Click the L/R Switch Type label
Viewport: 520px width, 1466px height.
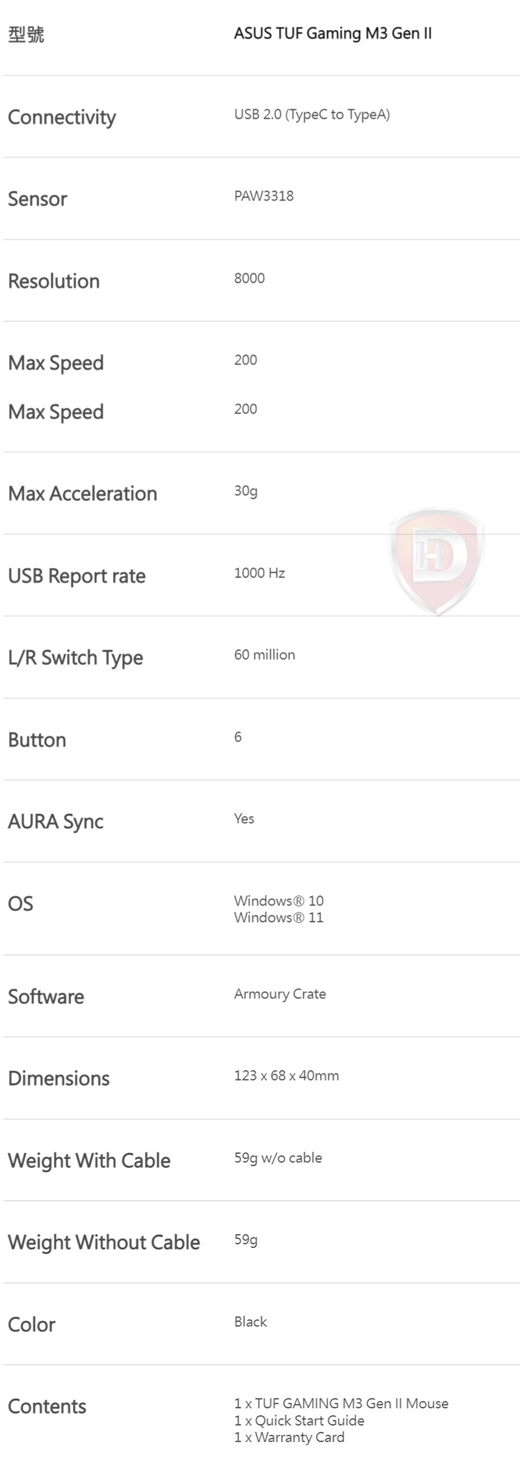(x=75, y=658)
